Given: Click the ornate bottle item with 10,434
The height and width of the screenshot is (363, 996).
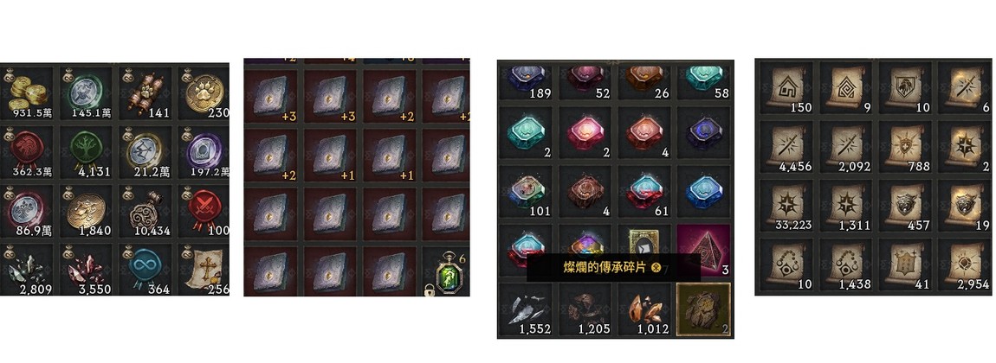Looking at the screenshot, I should tap(145, 210).
